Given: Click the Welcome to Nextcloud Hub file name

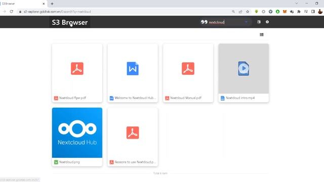Looking at the screenshot, I should pyautogui.click(x=135, y=98).
